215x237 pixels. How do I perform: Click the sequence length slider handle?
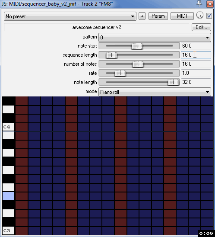tap(111, 55)
